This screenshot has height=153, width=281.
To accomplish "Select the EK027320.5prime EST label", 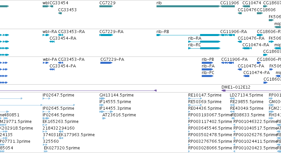I will 62,148.
